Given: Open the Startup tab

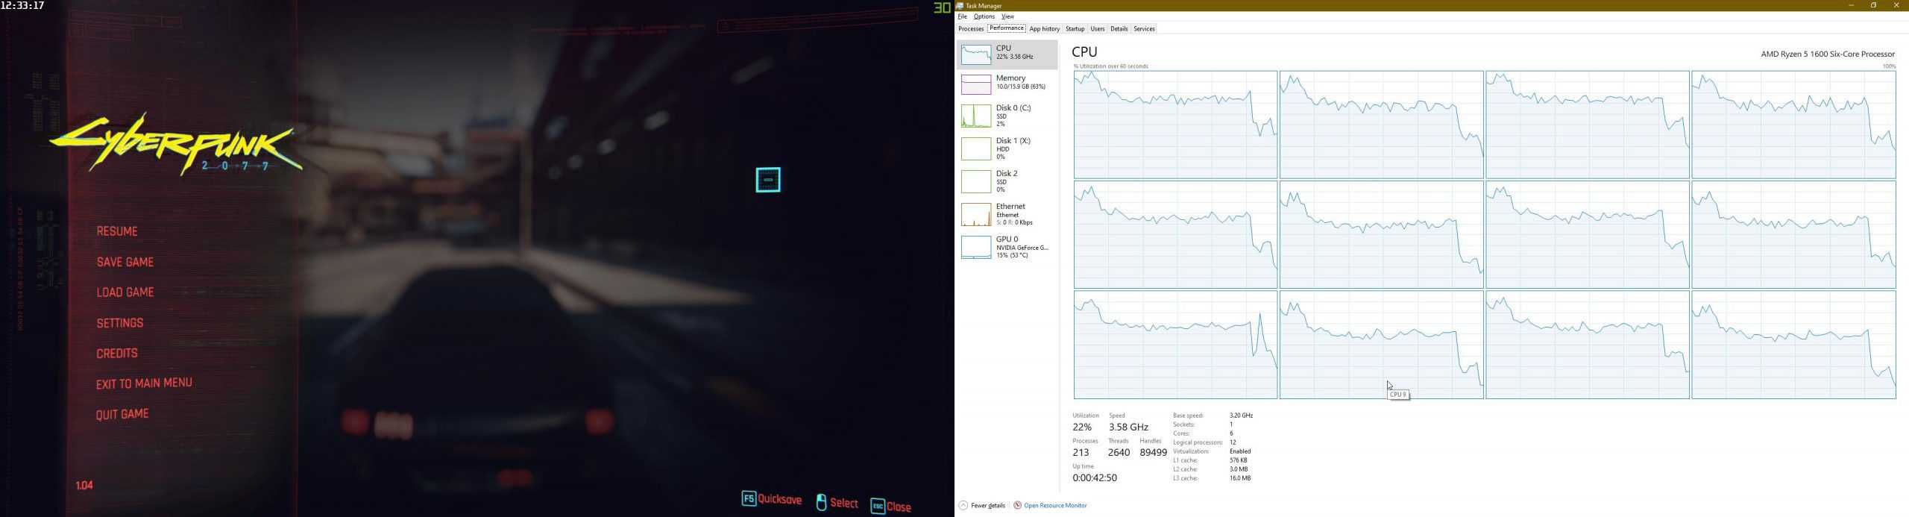Looking at the screenshot, I should click(1075, 29).
